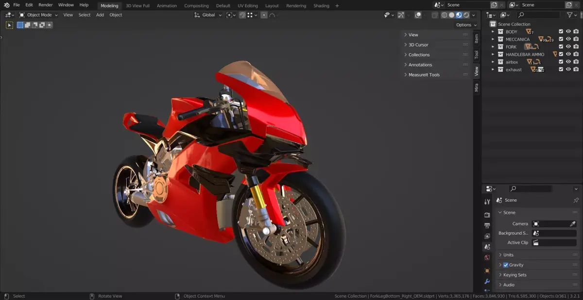Open the Render properties tab icon
Screen dimensions: 583x300
click(487, 215)
